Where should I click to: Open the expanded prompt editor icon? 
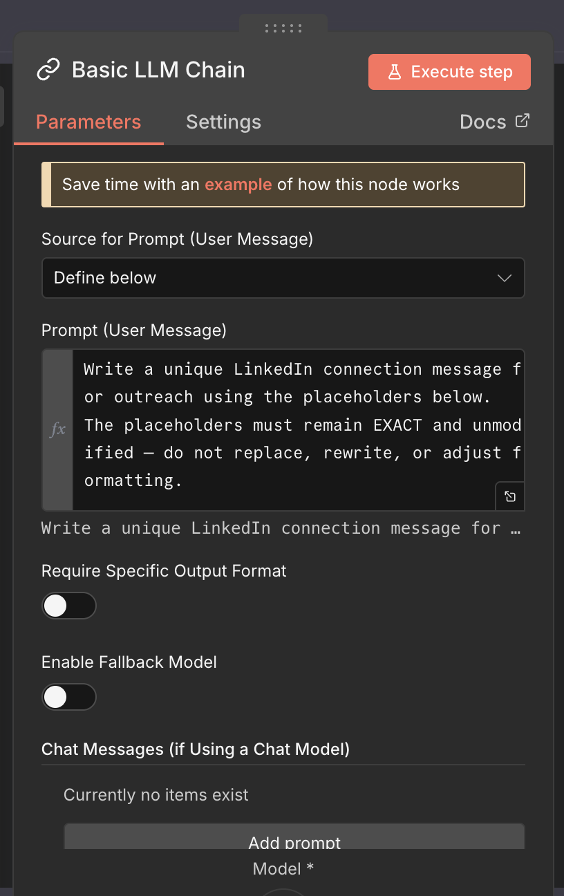(x=510, y=496)
